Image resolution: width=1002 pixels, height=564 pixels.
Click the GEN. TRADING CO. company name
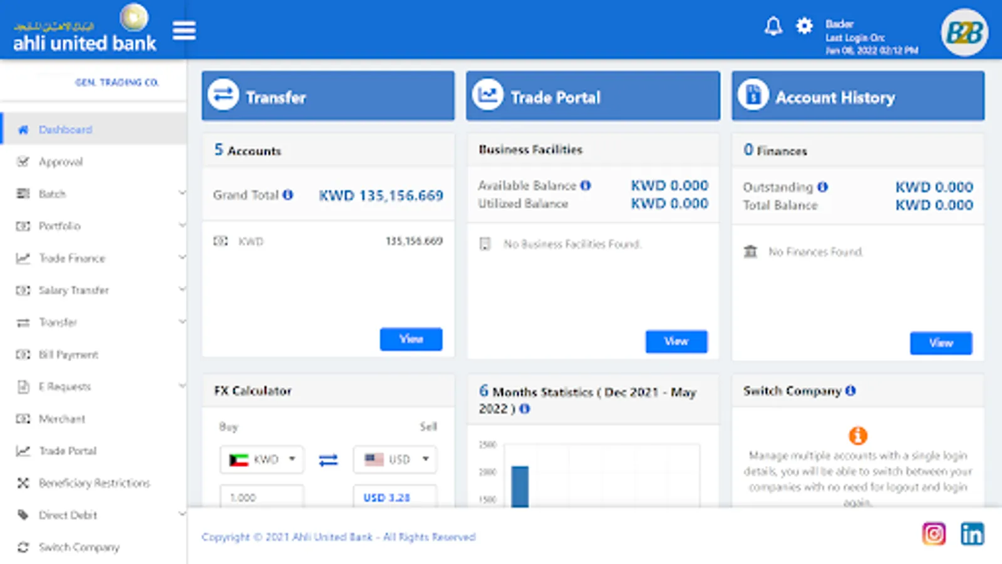point(117,82)
